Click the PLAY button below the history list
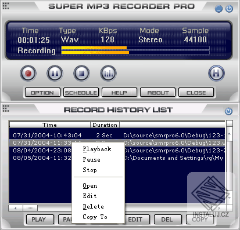Image resolution: width=240 pixels, height=230 pixels. tap(40, 219)
